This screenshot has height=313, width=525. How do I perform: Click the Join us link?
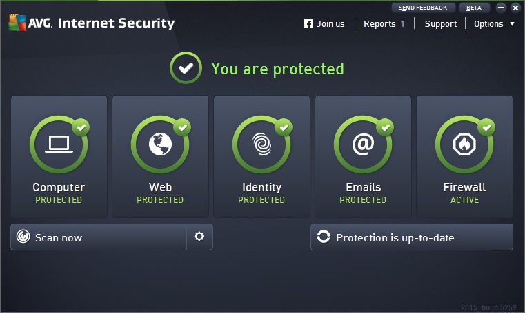tap(330, 23)
